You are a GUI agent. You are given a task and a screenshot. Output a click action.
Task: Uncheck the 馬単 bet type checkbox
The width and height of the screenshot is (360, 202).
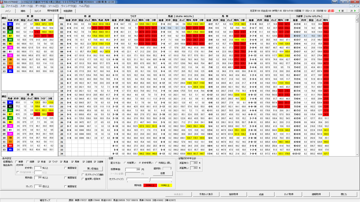(x=73, y=162)
